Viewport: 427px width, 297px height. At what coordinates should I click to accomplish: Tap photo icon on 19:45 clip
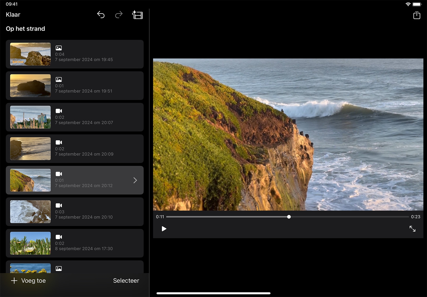59,48
